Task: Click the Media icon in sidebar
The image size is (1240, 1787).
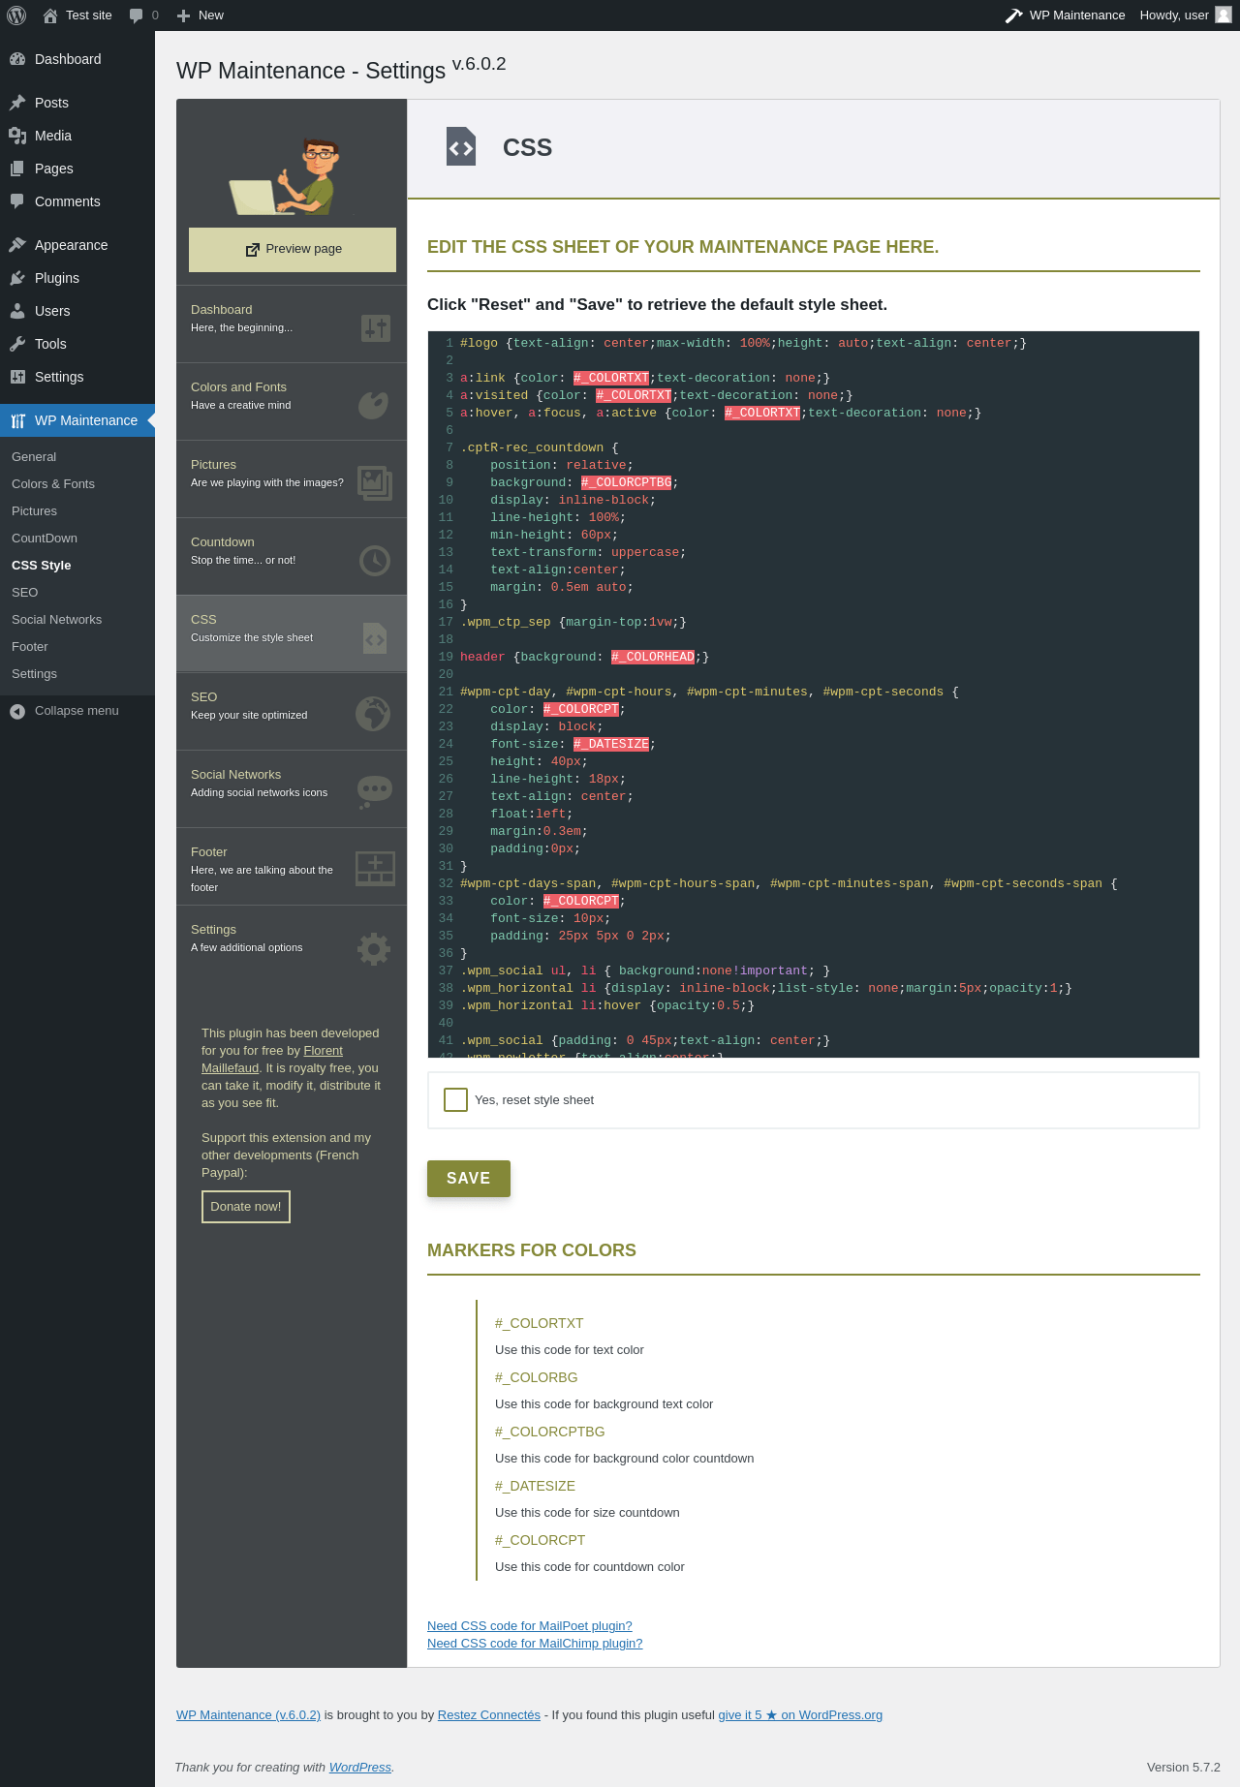Action: (17, 136)
